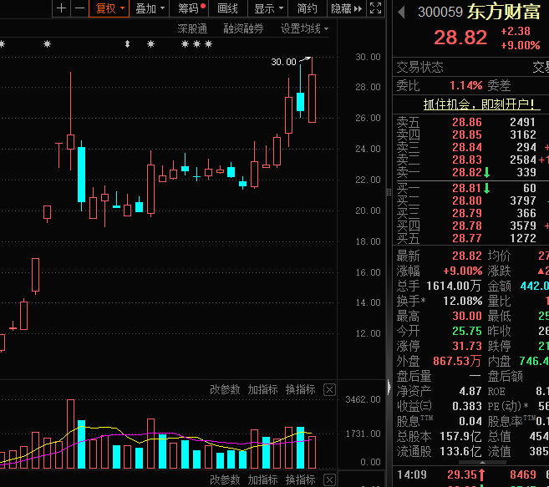Click the latest red candlestick at 30.00 high
Image resolution: width=549 pixels, height=487 pixels.
312,99
